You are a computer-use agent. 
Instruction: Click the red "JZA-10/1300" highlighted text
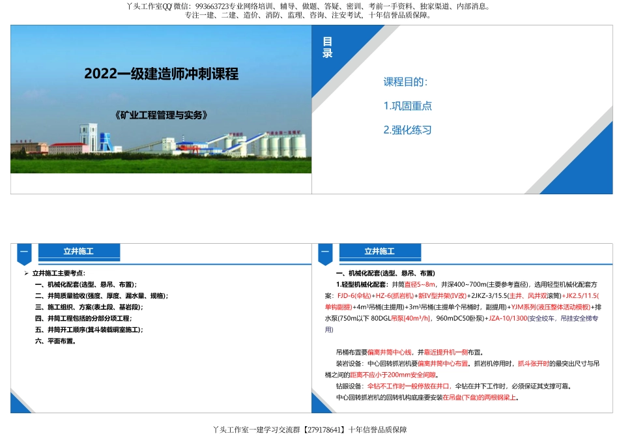point(507,317)
